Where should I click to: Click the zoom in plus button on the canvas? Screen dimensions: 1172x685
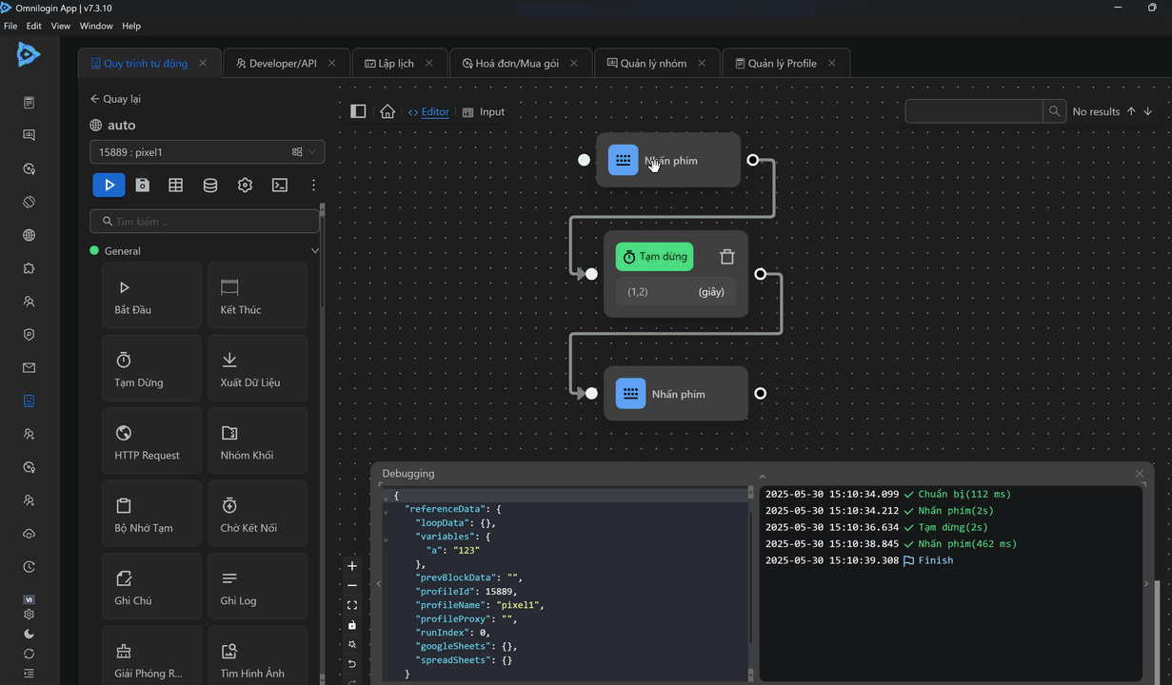(x=352, y=566)
